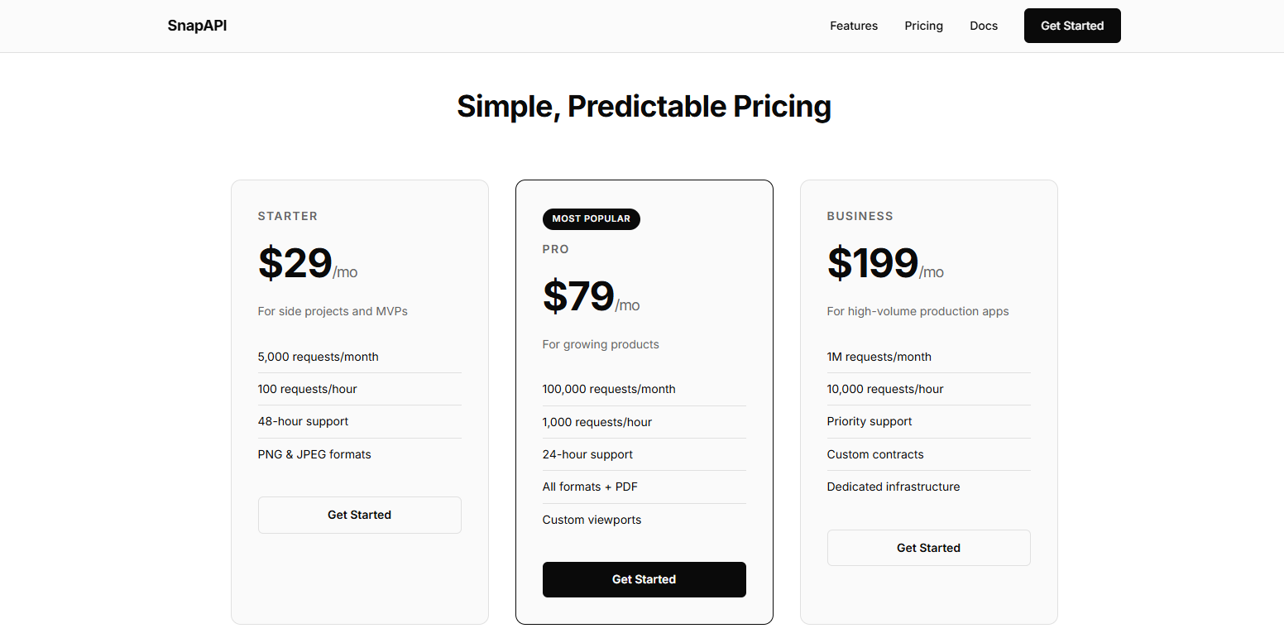Image resolution: width=1284 pixels, height=638 pixels.
Task: Click the SnapAPI logo in the header
Action: tap(197, 26)
